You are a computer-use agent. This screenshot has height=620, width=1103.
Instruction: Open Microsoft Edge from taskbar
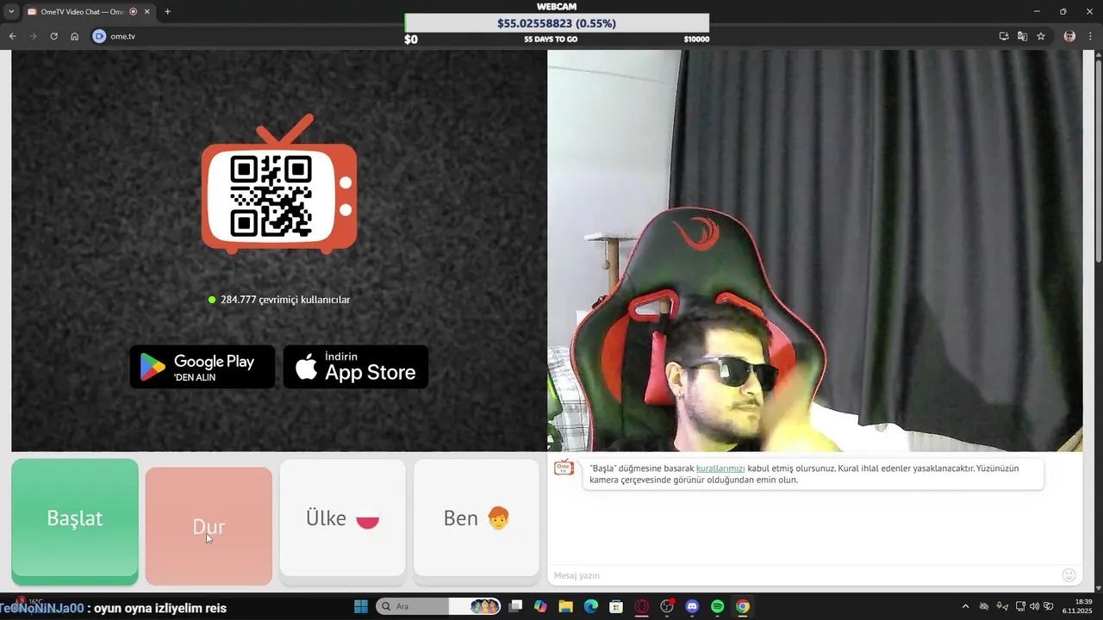pos(591,606)
